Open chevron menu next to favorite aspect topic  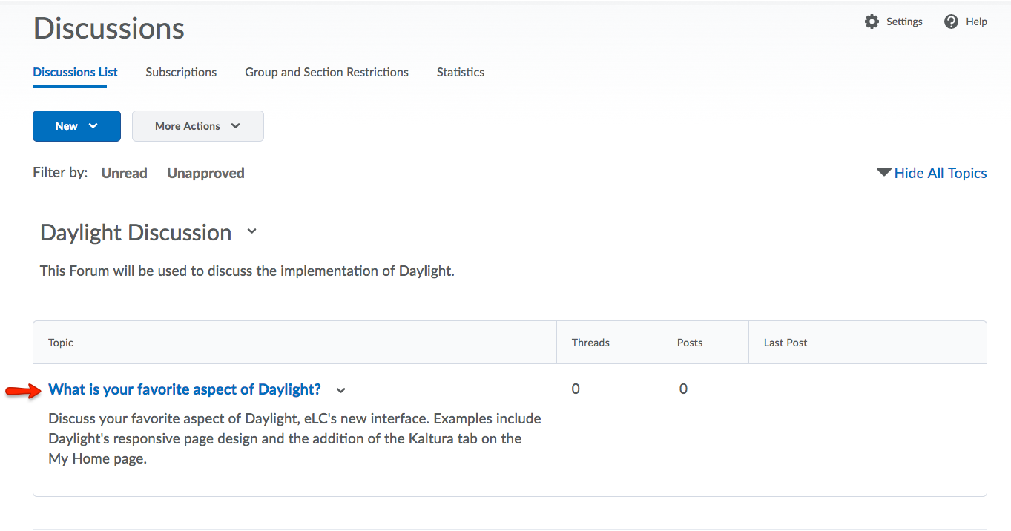click(340, 390)
